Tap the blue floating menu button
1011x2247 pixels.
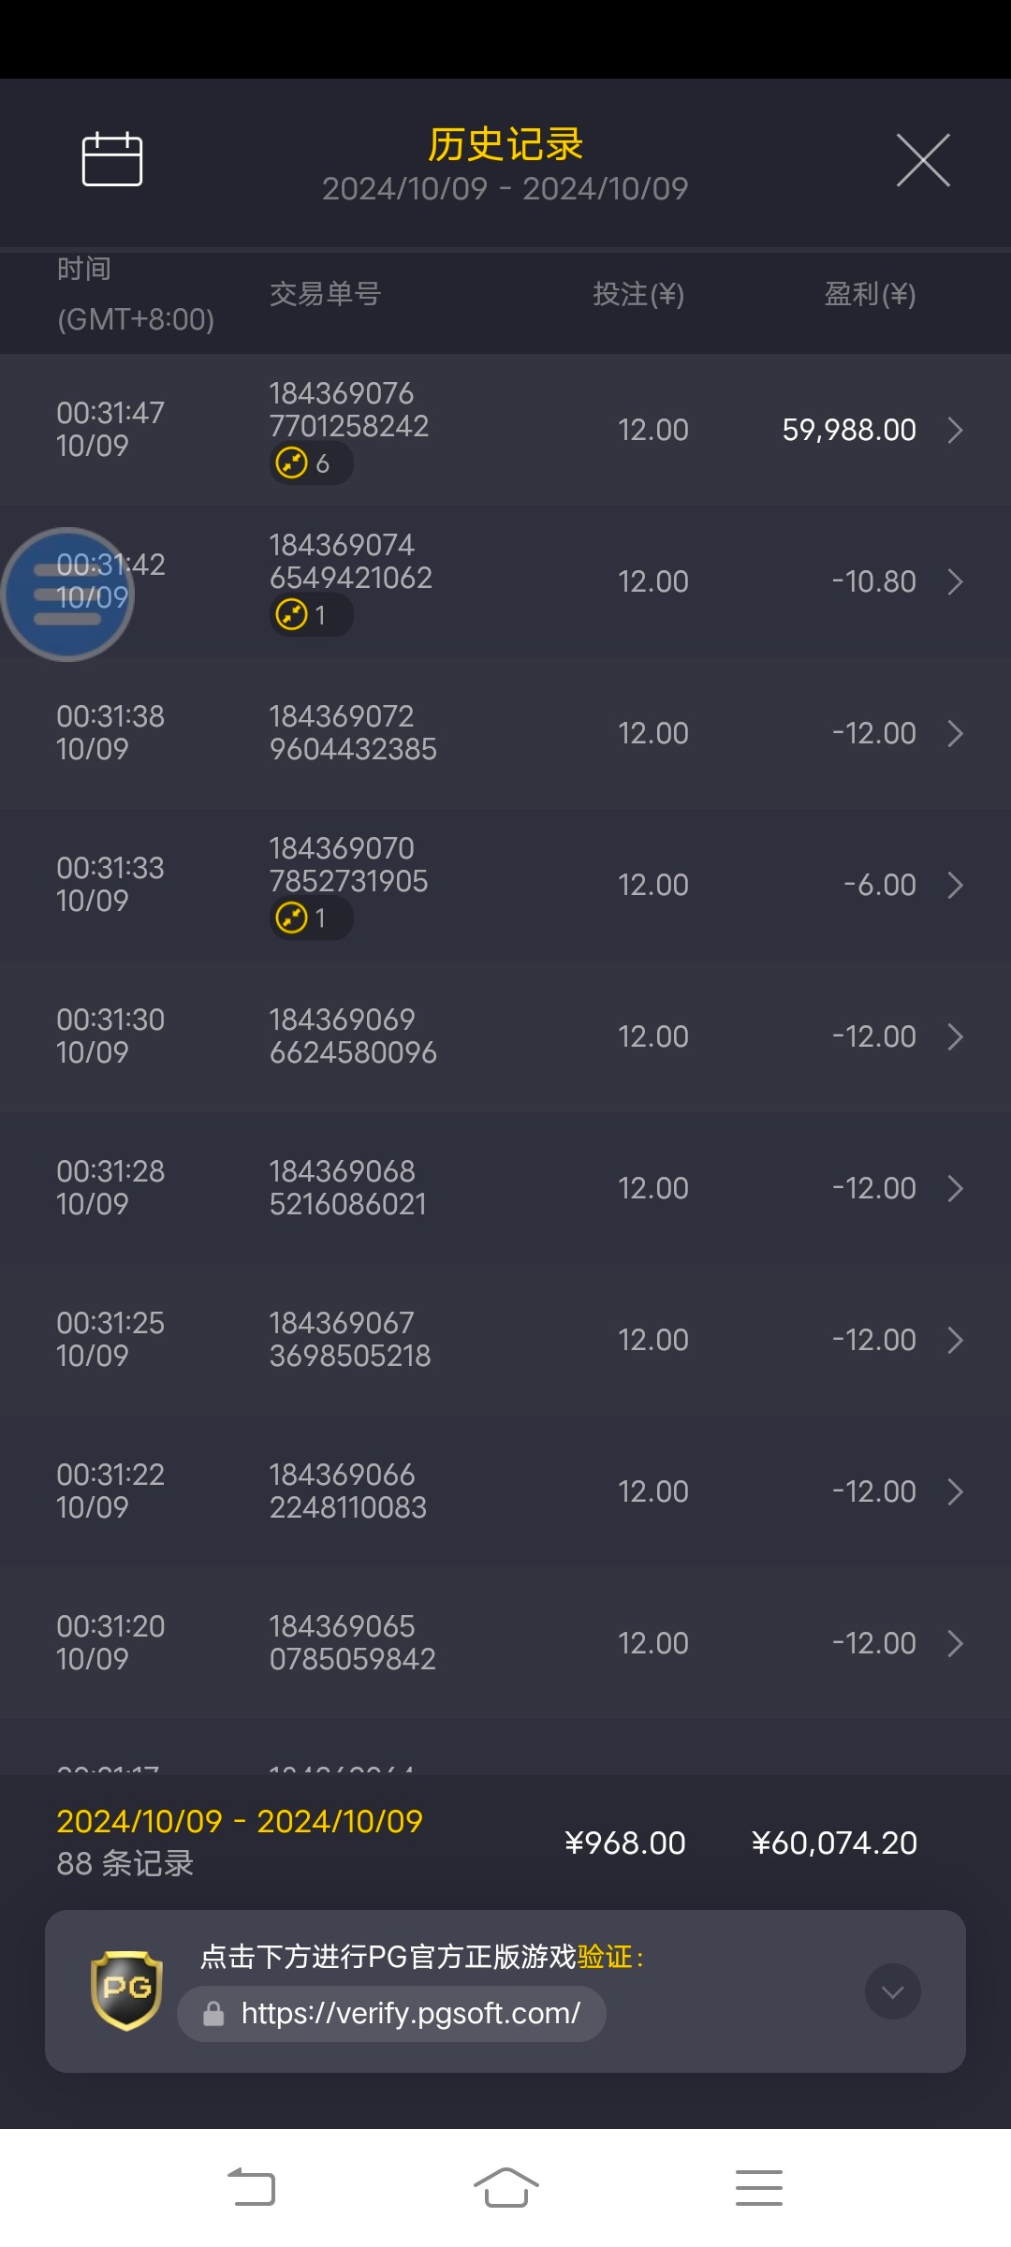[x=67, y=595]
